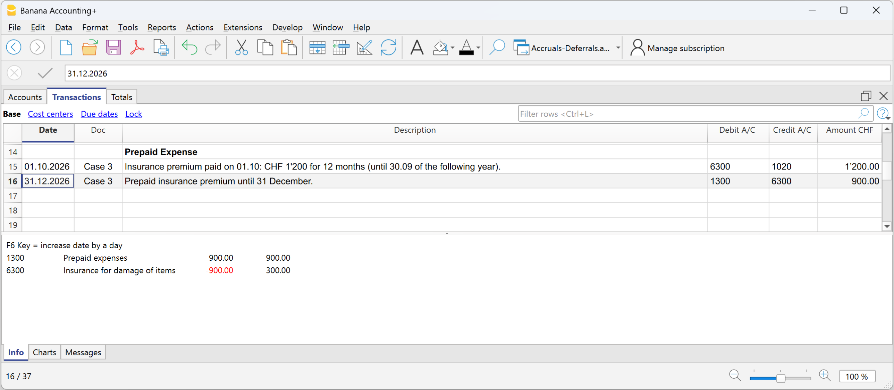Open the Reports menu
Screen dimensions: 894x390
[x=161, y=27]
